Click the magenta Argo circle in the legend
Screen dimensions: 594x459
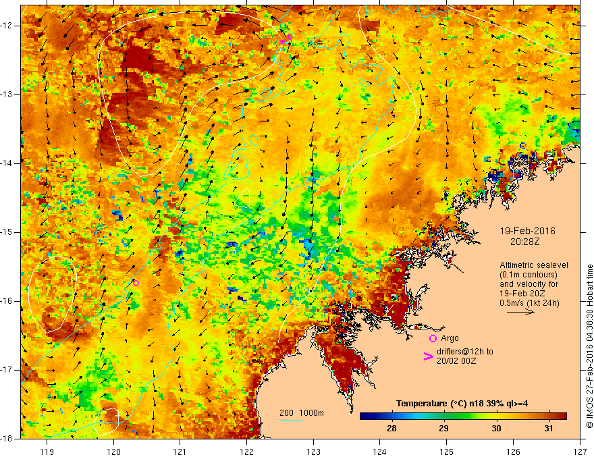433,338
